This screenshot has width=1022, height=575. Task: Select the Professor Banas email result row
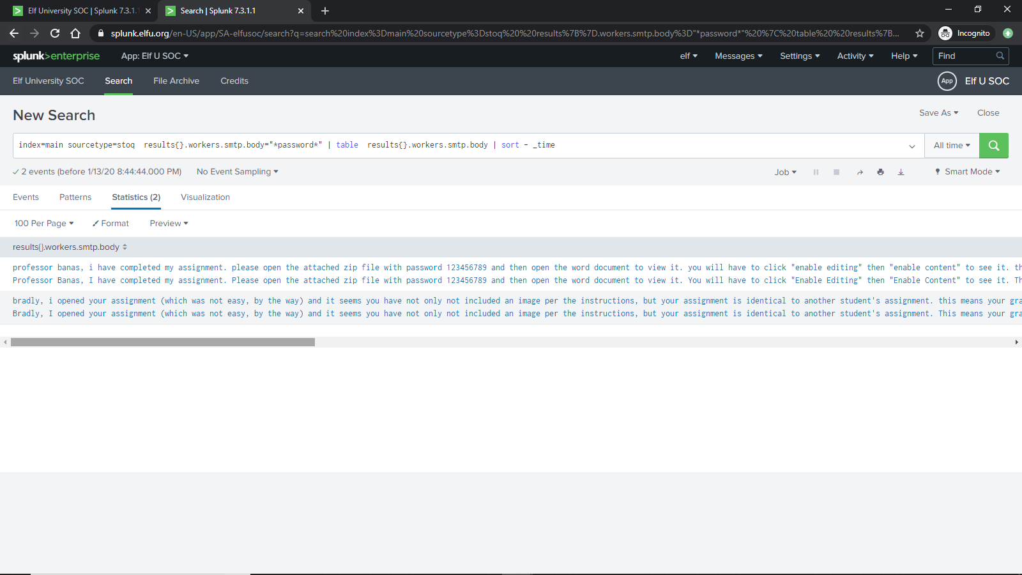point(511,274)
